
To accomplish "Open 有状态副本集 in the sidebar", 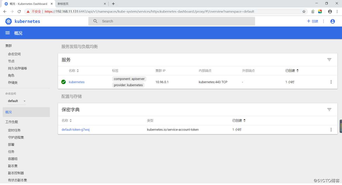I will point(17,180).
